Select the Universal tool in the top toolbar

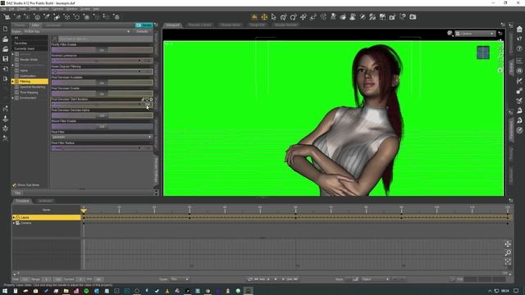pos(264,16)
